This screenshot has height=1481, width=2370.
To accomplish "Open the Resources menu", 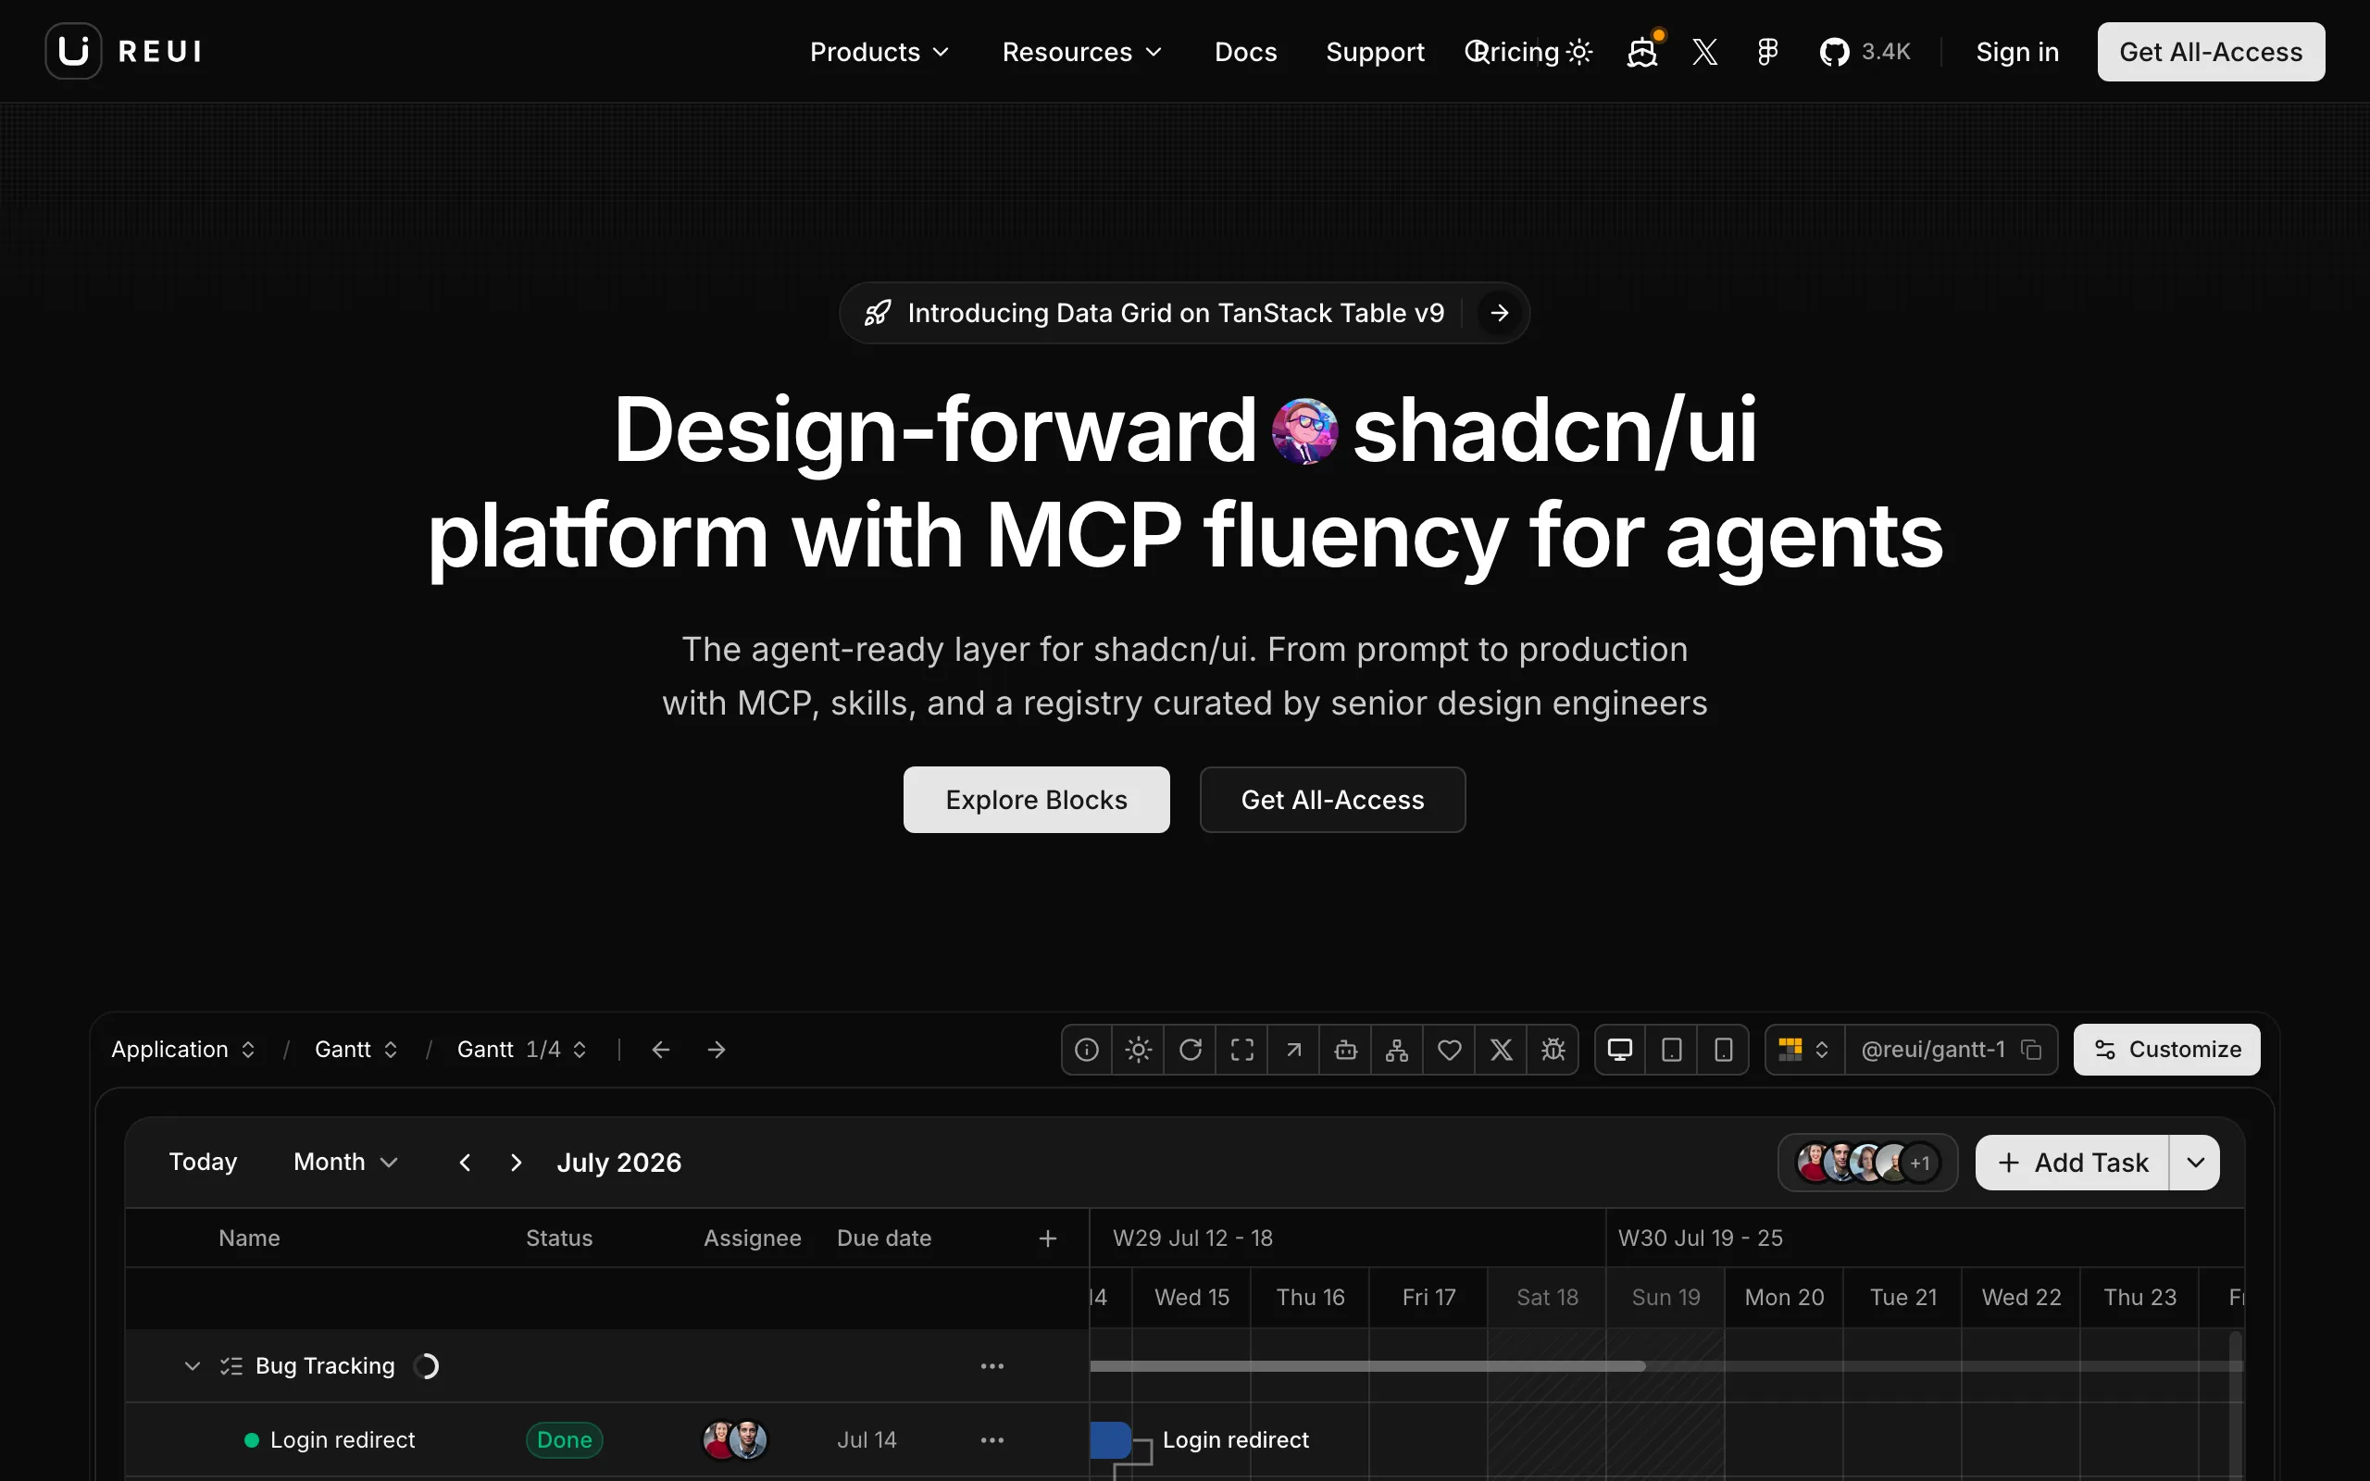I will tap(1082, 52).
